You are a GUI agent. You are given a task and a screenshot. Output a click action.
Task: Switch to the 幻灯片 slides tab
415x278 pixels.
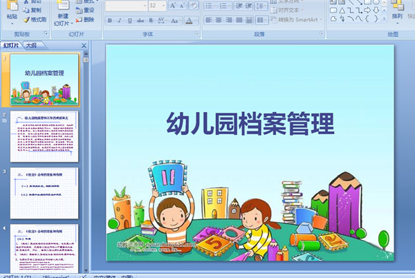click(11, 46)
